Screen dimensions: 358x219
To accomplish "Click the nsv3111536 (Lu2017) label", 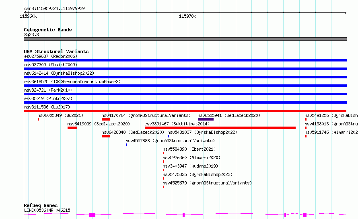I will (x=47, y=107).
